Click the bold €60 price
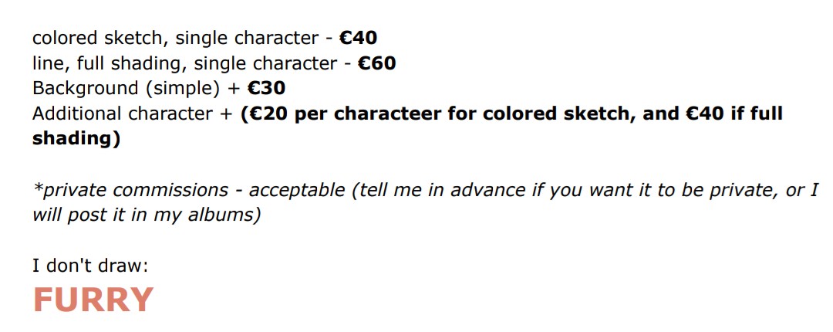 coord(376,63)
